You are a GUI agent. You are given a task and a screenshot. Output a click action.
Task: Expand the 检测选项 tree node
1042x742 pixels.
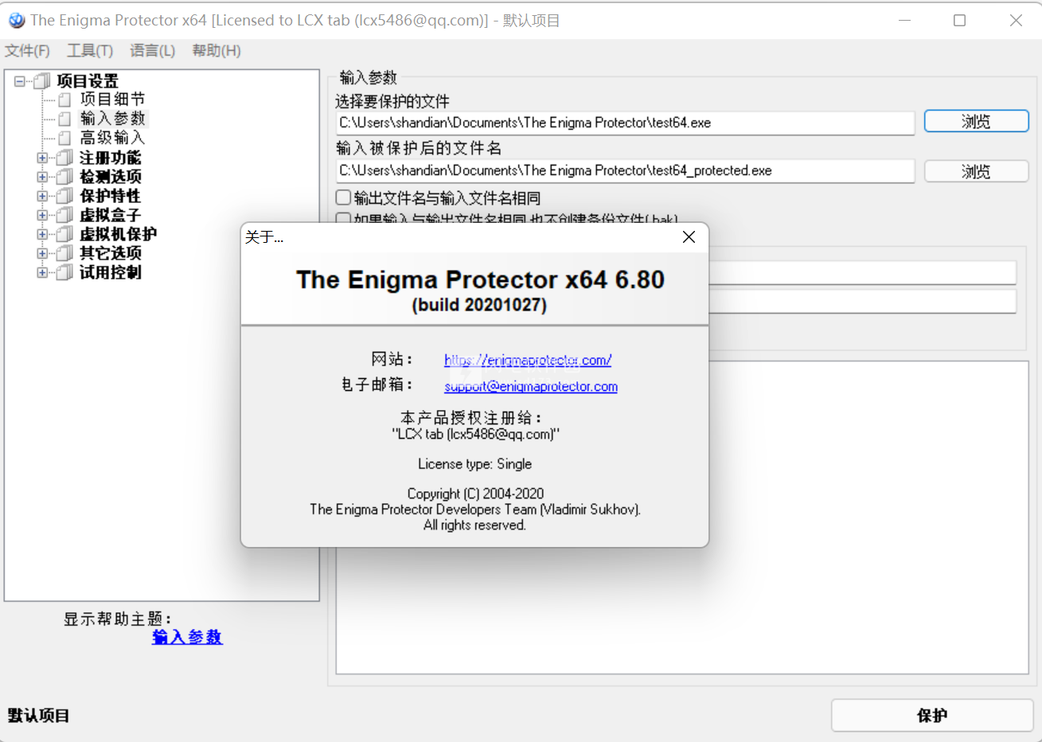(42, 177)
